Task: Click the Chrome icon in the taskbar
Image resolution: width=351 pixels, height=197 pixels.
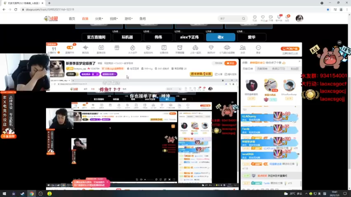Action: 32,194
